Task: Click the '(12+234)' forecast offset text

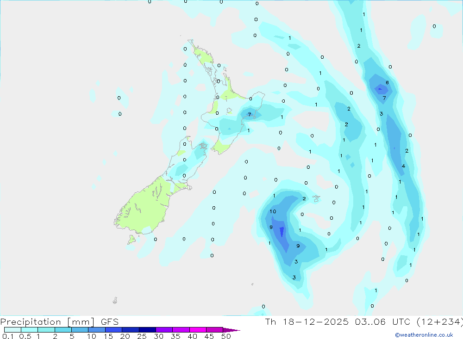Action: coord(440,322)
